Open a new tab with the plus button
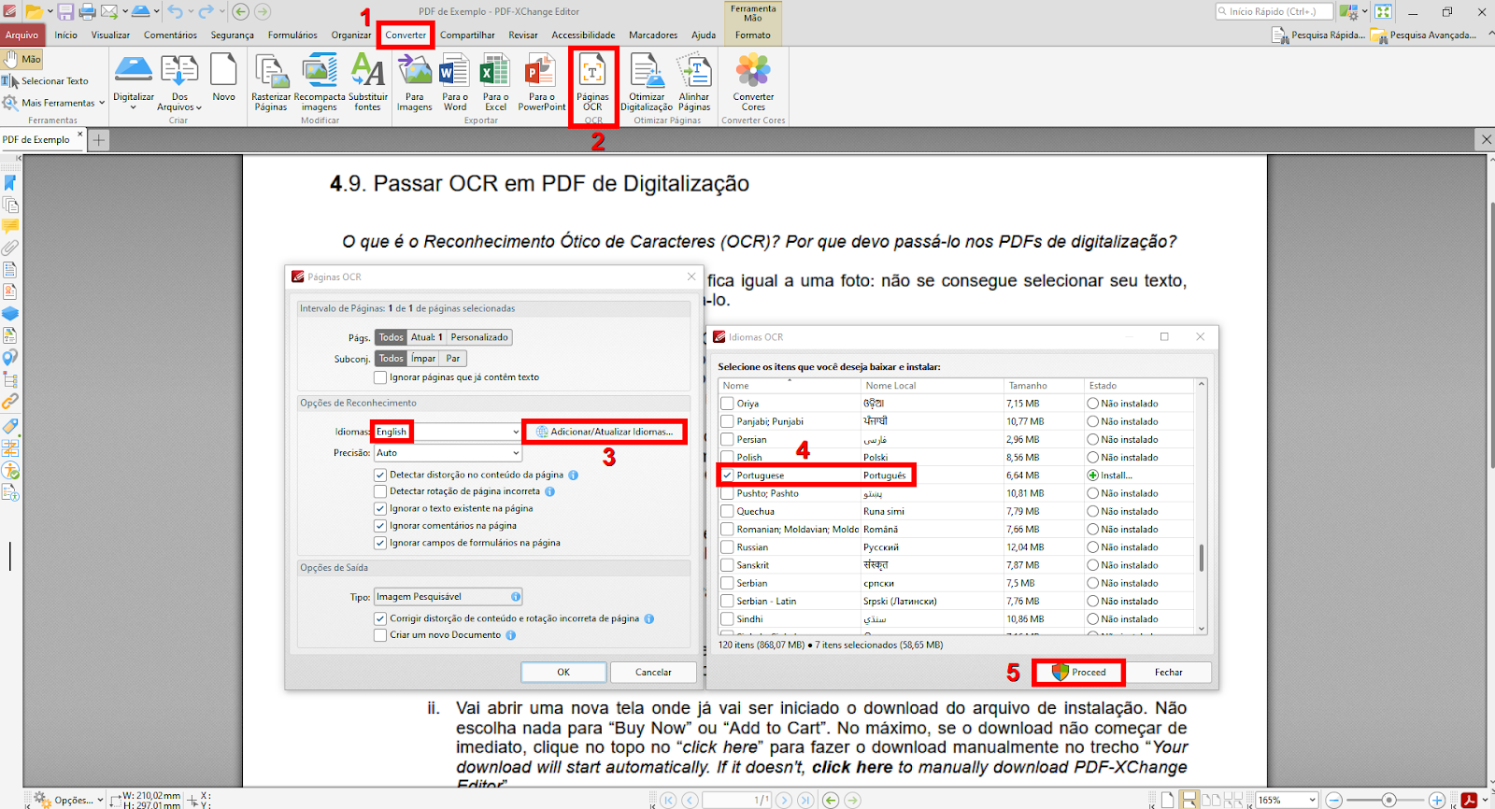The height and width of the screenshot is (809, 1495). [99, 140]
